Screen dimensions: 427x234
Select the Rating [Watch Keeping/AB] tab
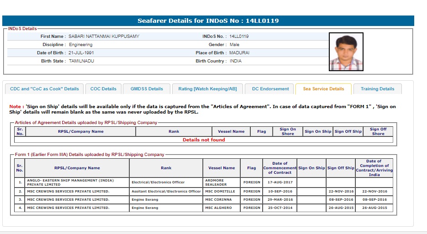207,89
